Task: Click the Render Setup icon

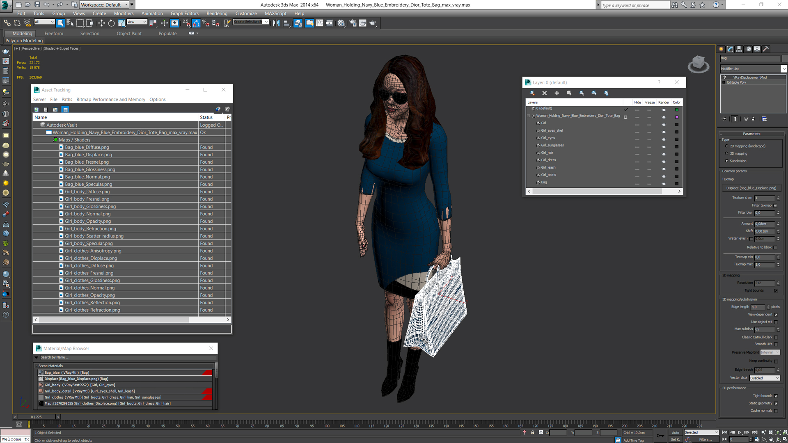Action: [x=353, y=23]
